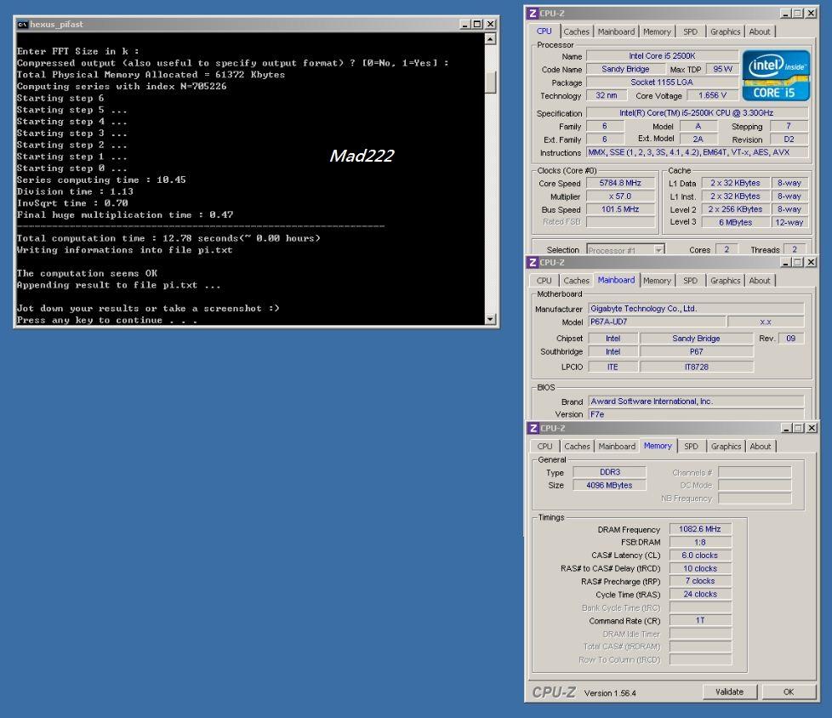This screenshot has height=718, width=832.
Task: Click the Mad222 label in console
Action: [x=362, y=156]
